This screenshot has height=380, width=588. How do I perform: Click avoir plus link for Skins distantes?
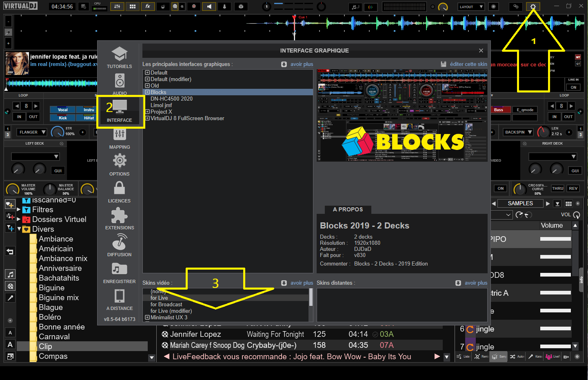pos(476,283)
